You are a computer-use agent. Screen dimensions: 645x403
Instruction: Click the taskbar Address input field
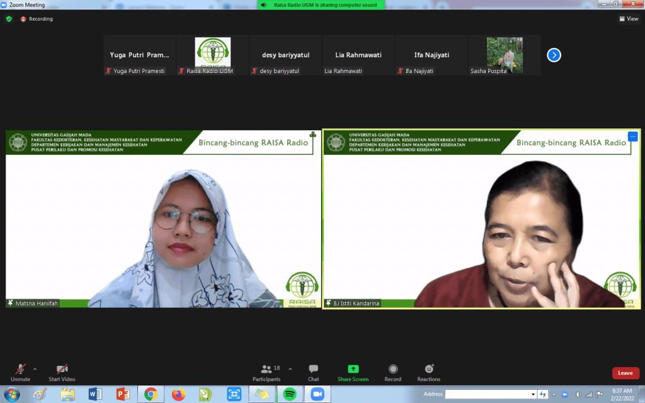(488, 394)
